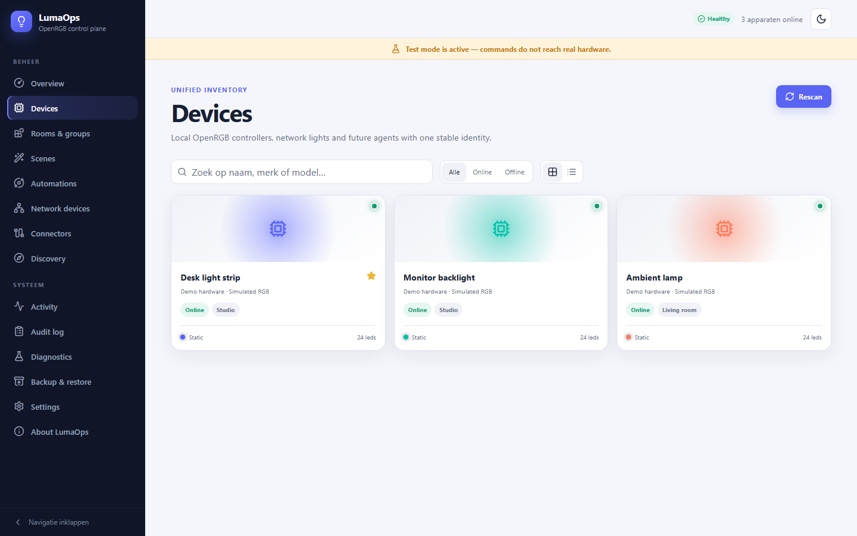Switch to grid view
Image resolution: width=857 pixels, height=536 pixels.
click(x=552, y=172)
